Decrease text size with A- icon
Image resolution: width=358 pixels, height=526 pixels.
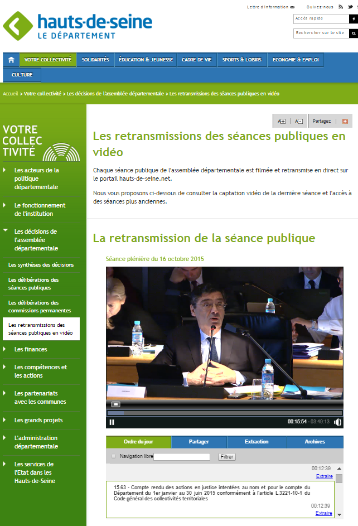[298, 121]
